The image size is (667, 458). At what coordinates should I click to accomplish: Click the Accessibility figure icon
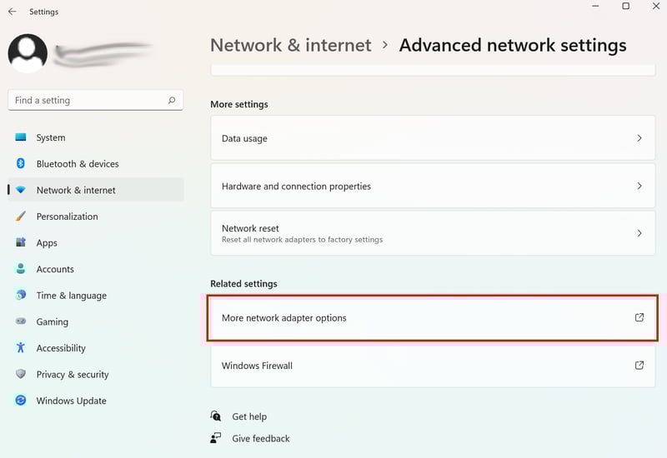(x=20, y=347)
